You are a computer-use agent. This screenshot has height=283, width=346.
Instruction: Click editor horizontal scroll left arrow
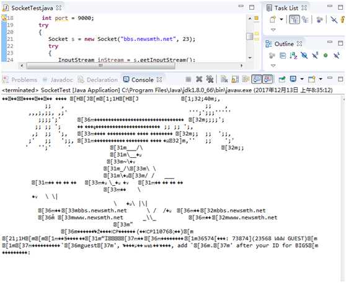click(x=22, y=66)
